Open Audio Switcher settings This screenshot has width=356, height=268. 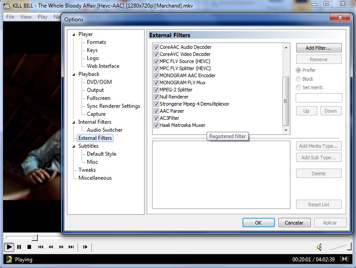tap(105, 130)
